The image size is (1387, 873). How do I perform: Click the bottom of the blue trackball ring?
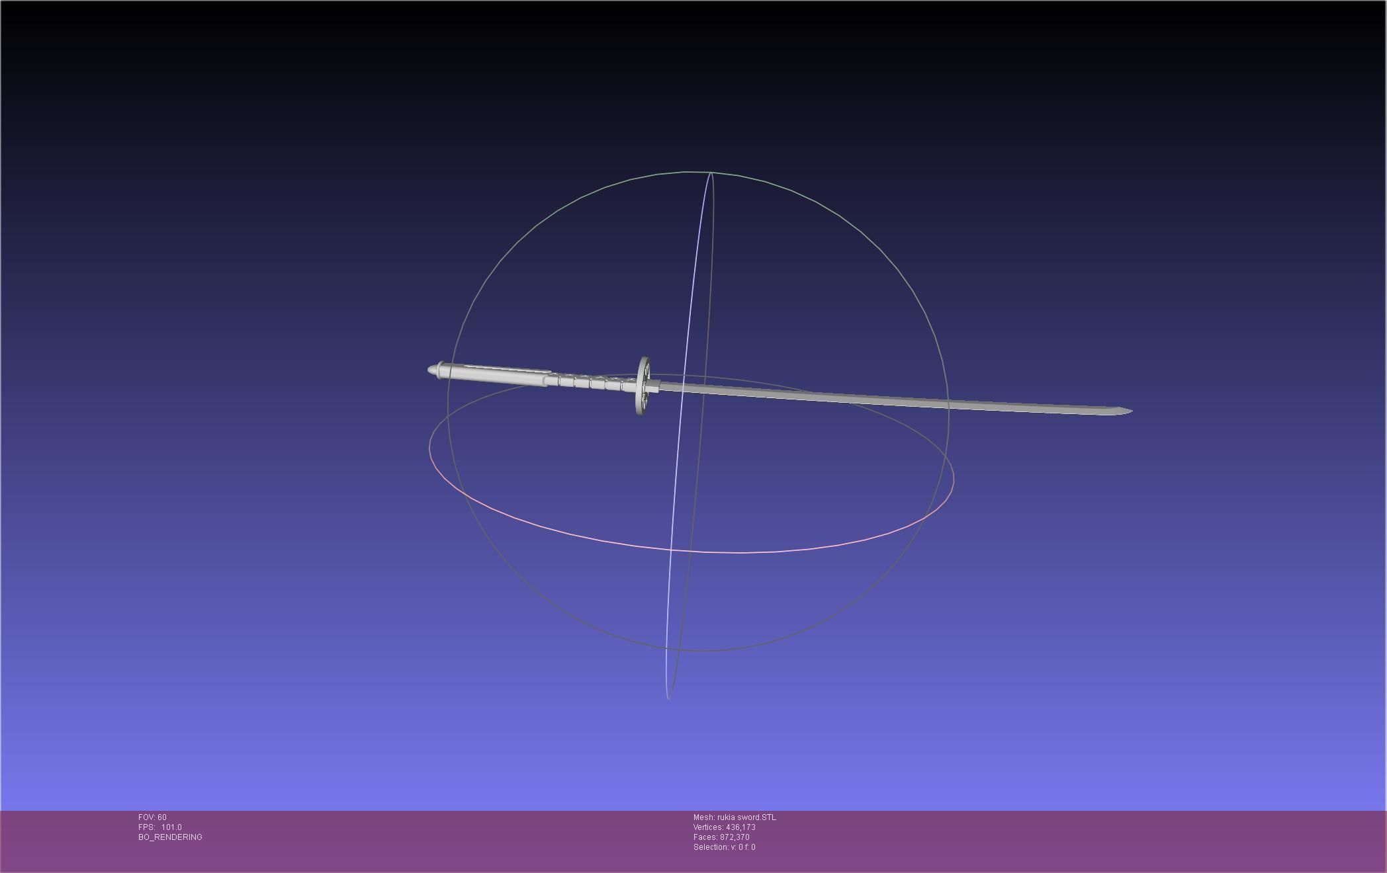click(668, 698)
